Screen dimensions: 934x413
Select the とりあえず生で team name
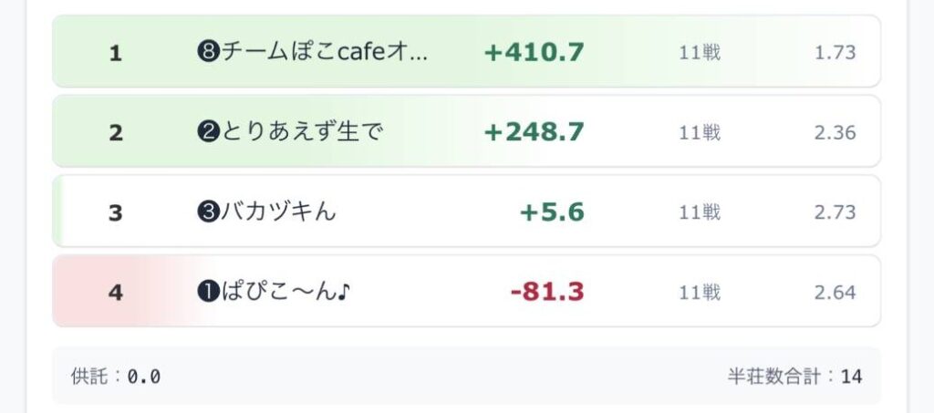289,132
